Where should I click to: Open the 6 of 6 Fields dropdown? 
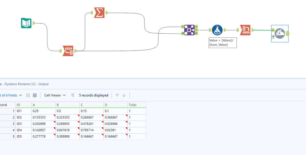coord(11,95)
